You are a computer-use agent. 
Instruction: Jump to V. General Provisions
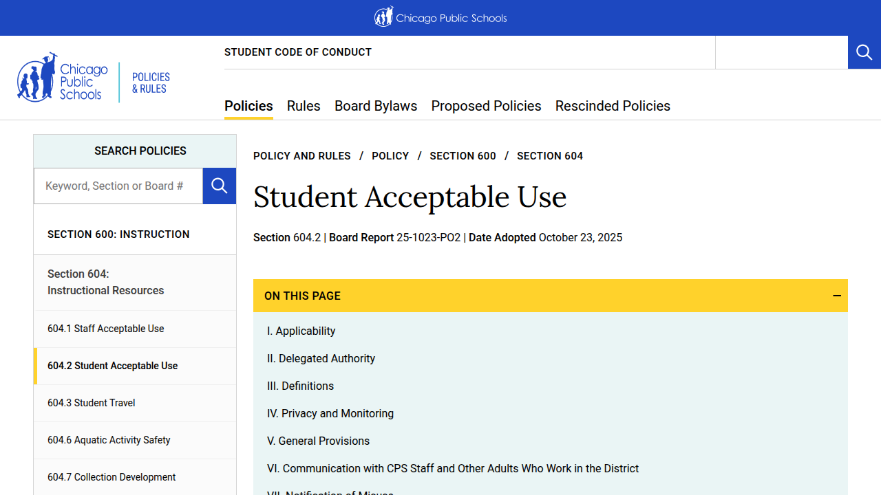pos(319,441)
